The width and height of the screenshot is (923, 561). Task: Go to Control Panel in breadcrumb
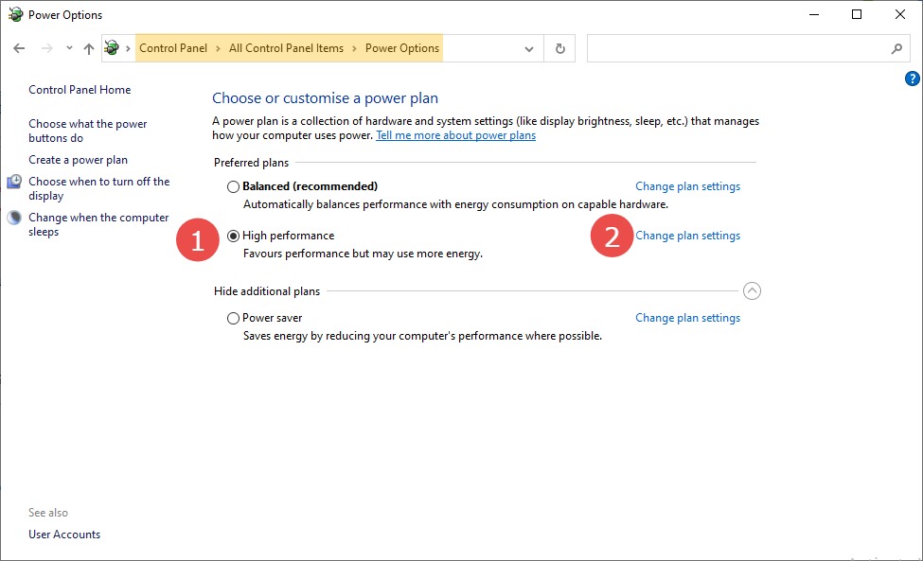pyautogui.click(x=172, y=48)
